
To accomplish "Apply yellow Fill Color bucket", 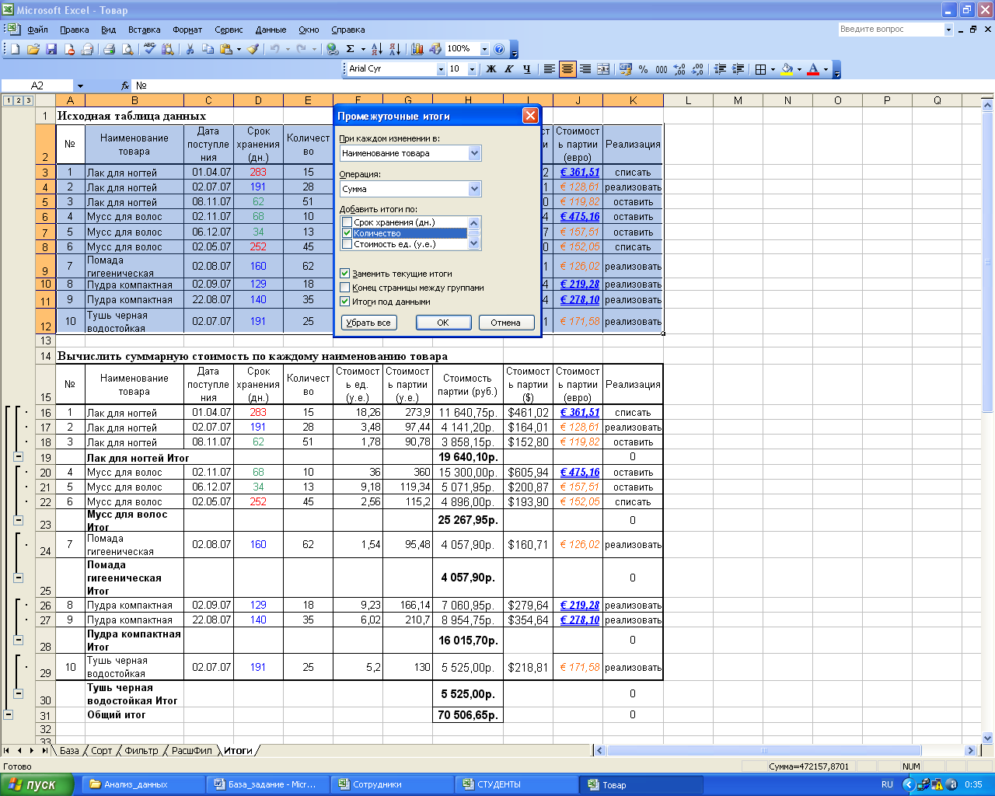I will pyautogui.click(x=786, y=69).
